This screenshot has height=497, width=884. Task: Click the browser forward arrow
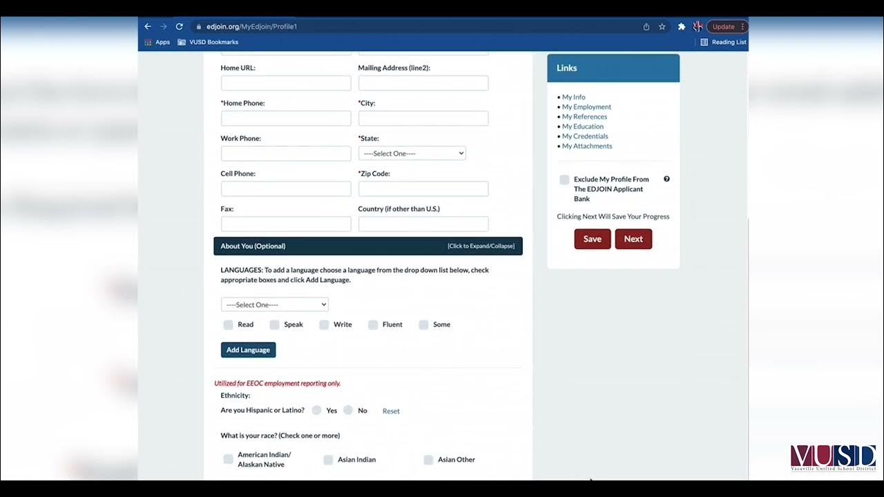[x=163, y=26]
